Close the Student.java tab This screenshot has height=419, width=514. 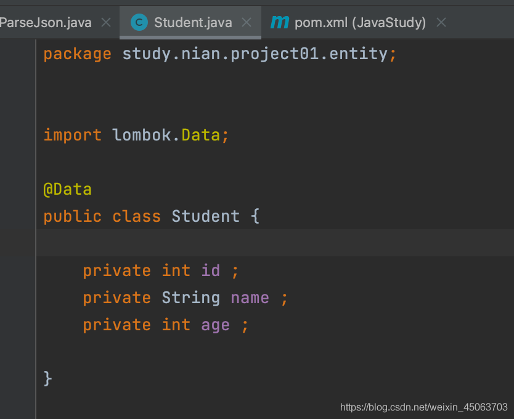coord(247,22)
